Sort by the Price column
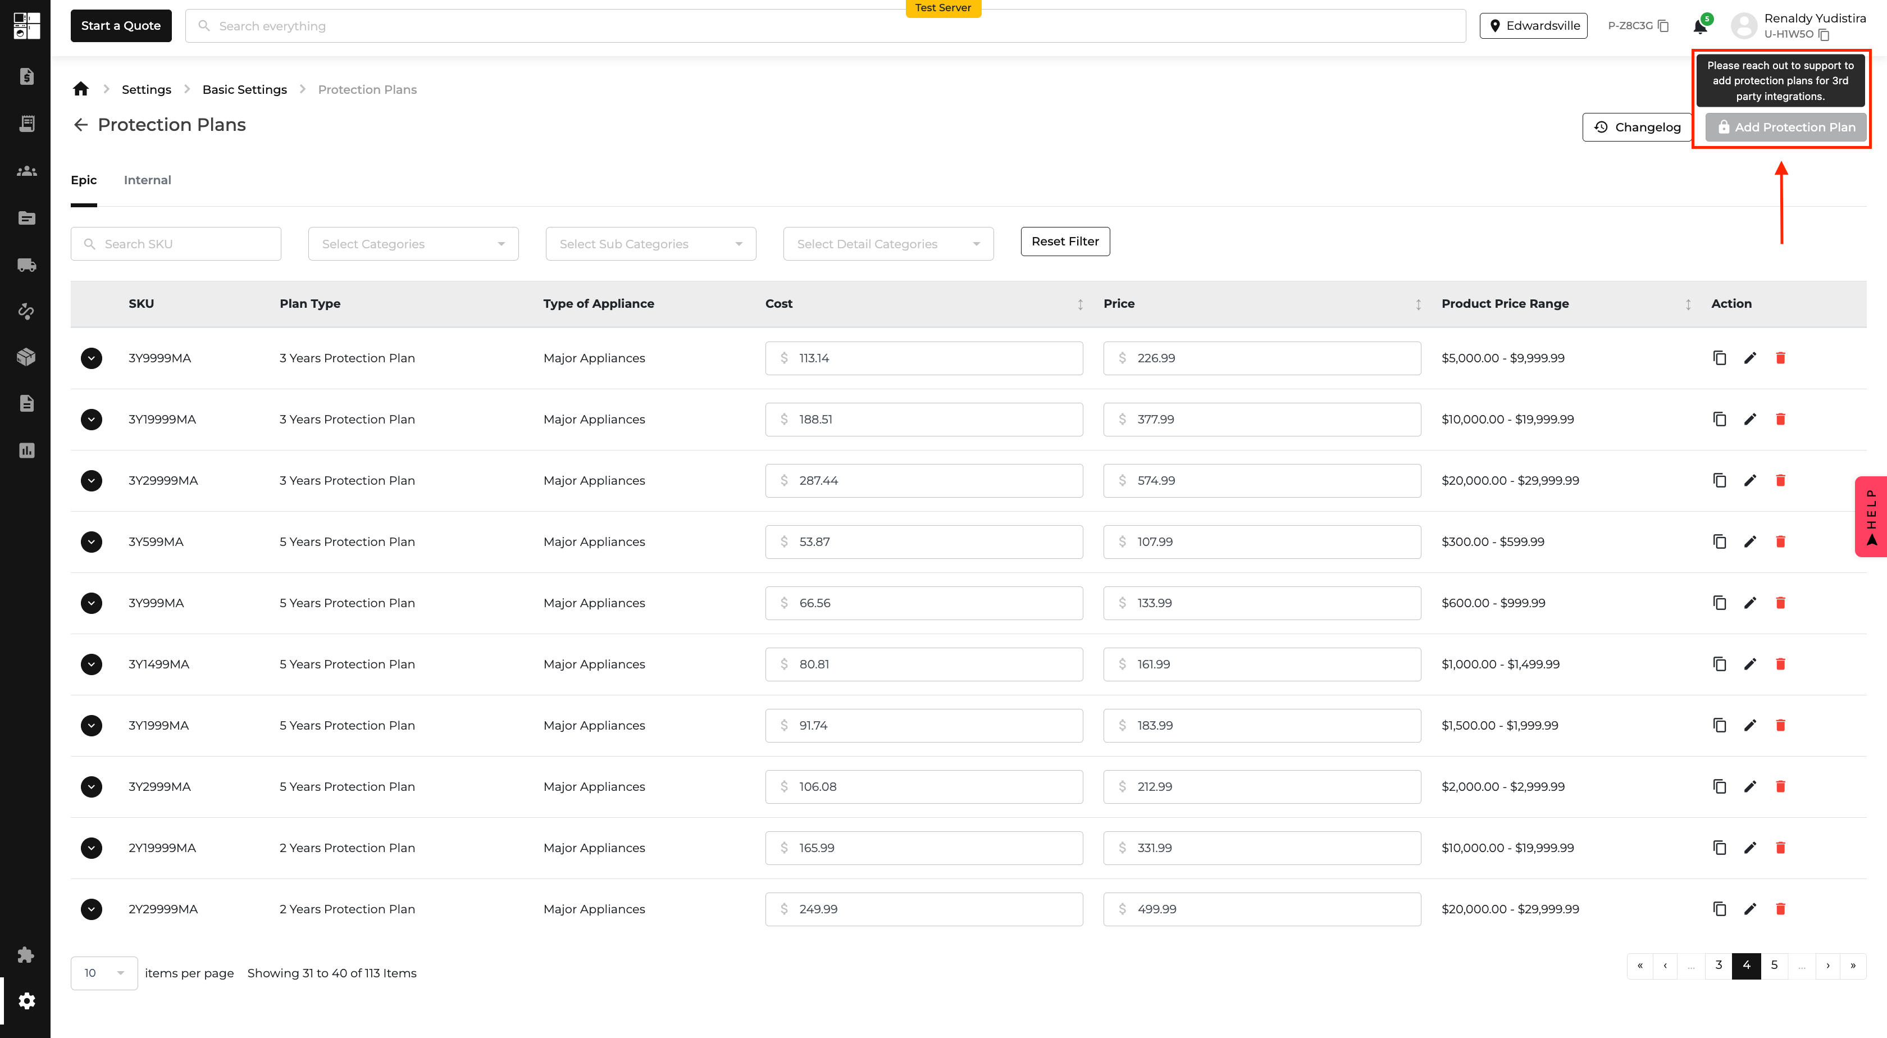 tap(1418, 304)
